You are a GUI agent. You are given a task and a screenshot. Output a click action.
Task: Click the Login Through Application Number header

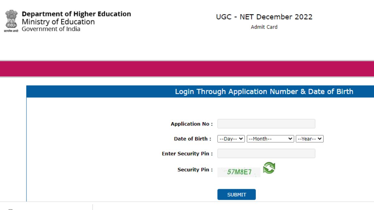(x=264, y=91)
